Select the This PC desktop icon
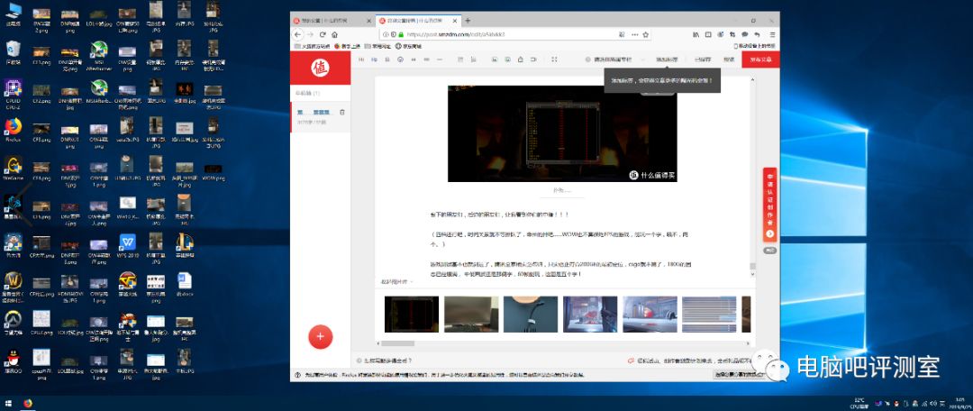This screenshot has width=973, height=411. click(13, 14)
